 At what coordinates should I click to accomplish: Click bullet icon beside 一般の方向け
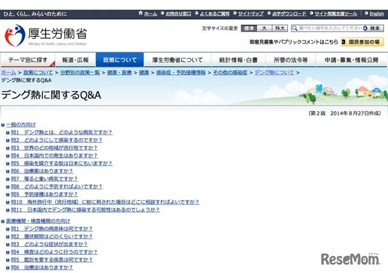(x=3, y=125)
